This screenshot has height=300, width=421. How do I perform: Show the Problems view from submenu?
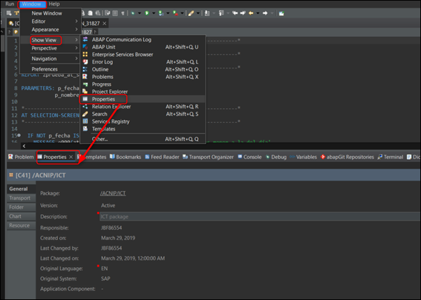click(143, 77)
